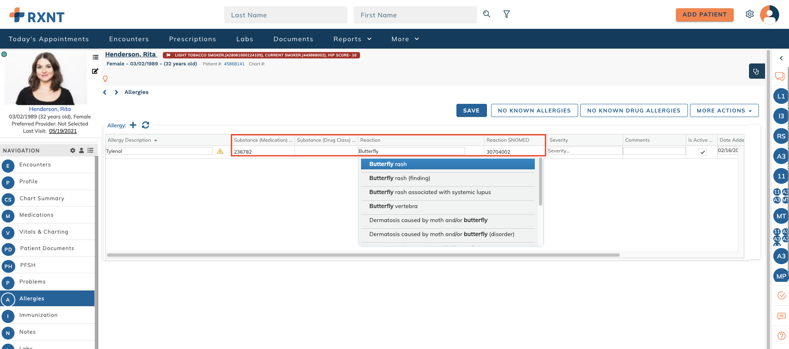Go to Encounters in top menu

129,39
